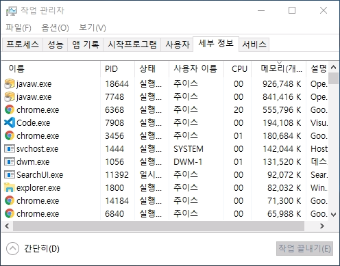Click javaw.exe icon in PID 7748 row

click(x=10, y=96)
